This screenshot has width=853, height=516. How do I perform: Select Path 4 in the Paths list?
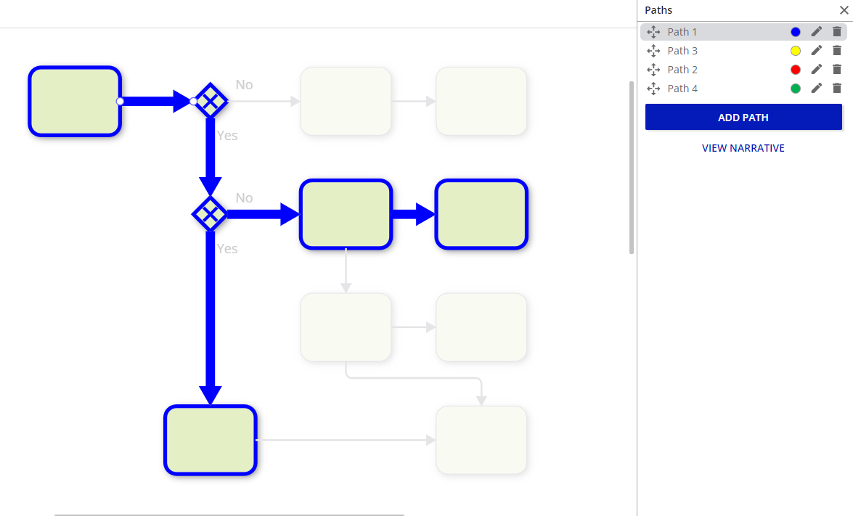[682, 89]
